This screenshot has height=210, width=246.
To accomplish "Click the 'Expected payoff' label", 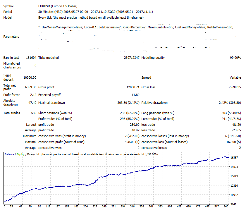I will click(49, 95).
